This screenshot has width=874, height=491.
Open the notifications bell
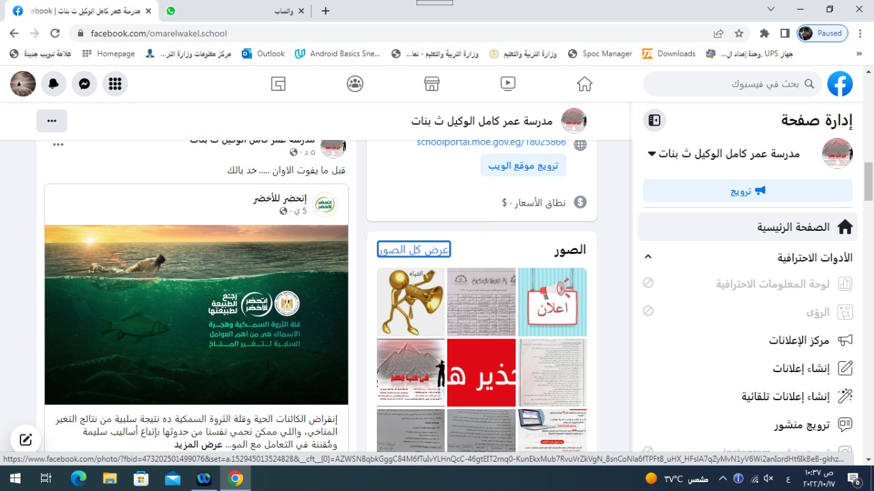(x=53, y=84)
